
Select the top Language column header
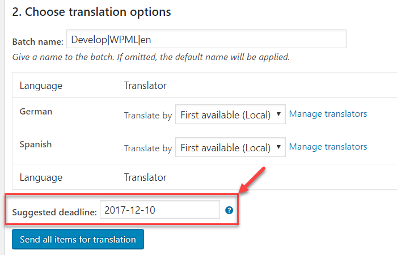coord(41,86)
